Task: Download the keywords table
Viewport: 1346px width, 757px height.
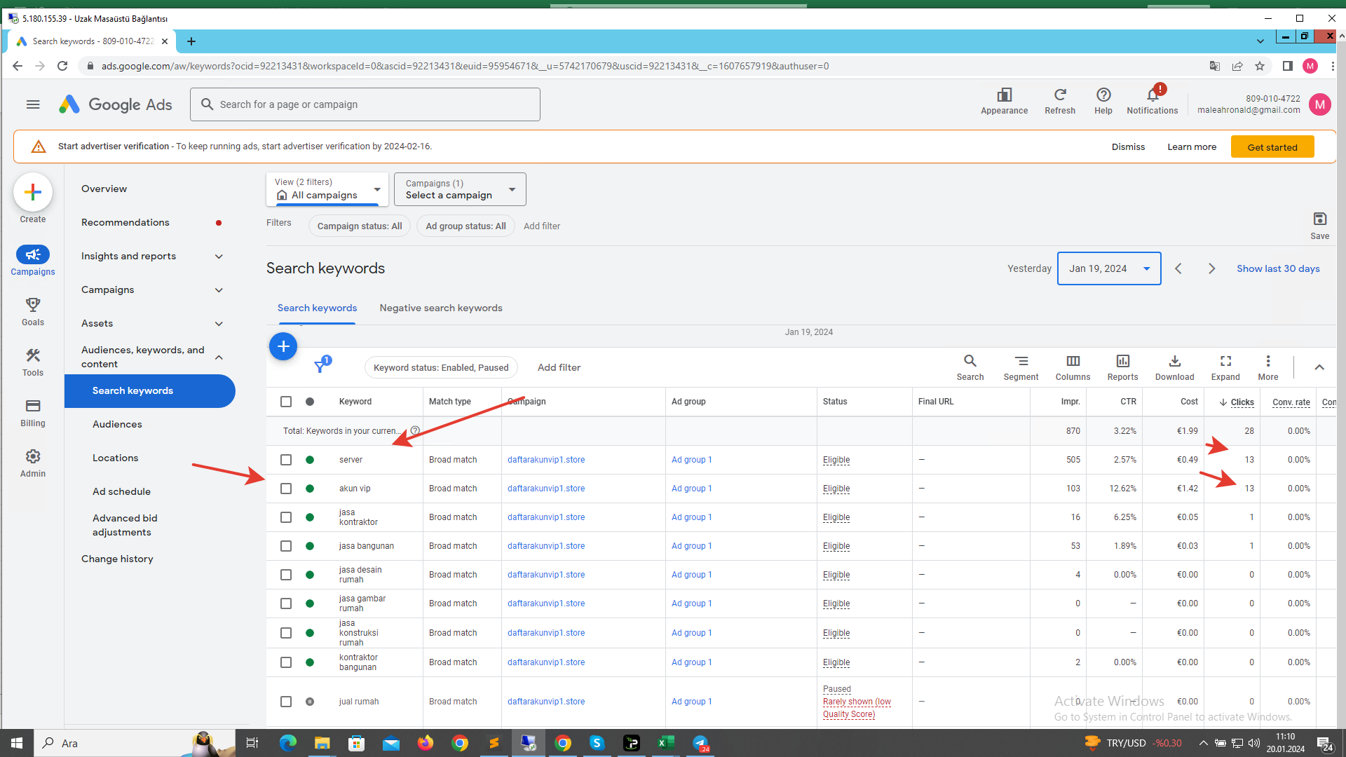Action: click(1174, 367)
